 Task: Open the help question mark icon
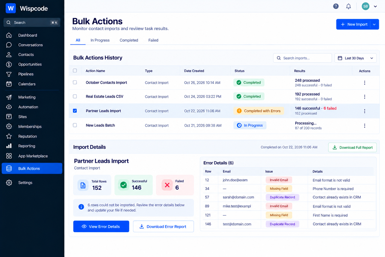point(336,6)
